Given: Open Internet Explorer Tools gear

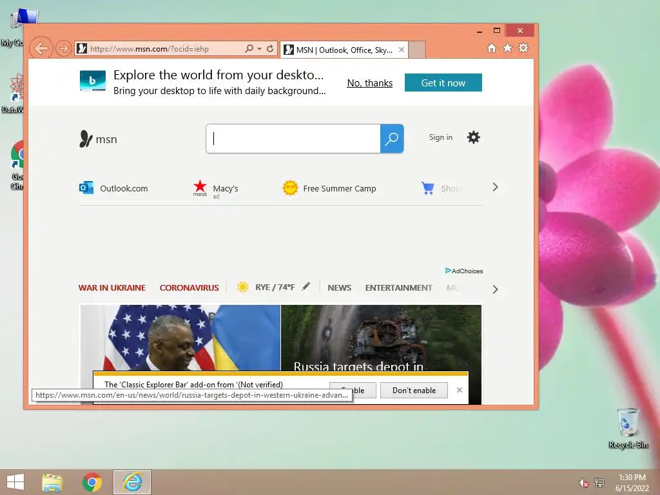Looking at the screenshot, I should (x=523, y=48).
